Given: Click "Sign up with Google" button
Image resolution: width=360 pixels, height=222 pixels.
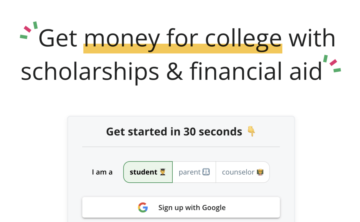Looking at the screenshot, I should click(181, 207).
